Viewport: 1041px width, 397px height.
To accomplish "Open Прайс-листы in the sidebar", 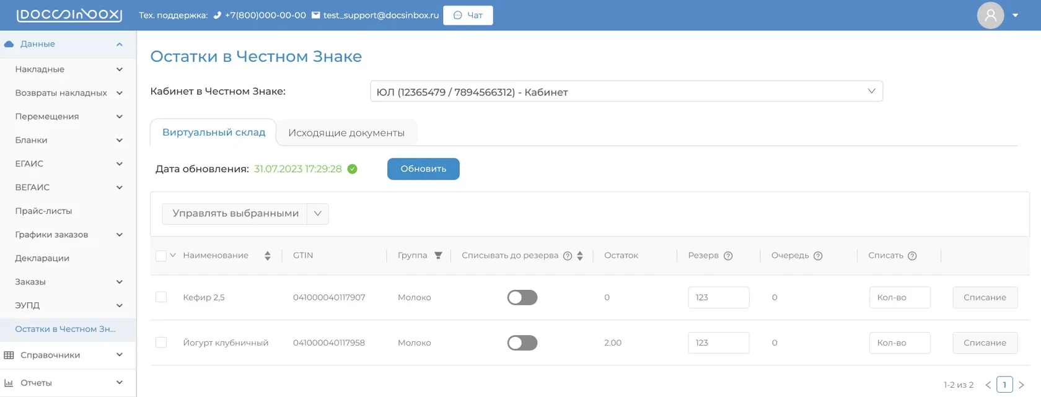I will (x=43, y=211).
